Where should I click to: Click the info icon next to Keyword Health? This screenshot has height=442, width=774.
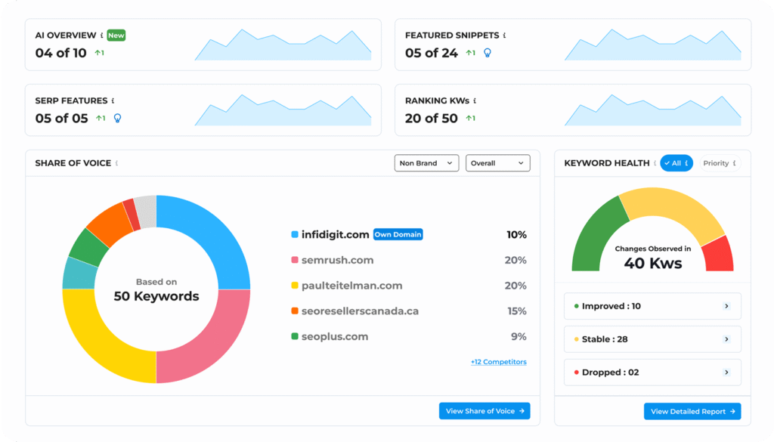[655, 163]
